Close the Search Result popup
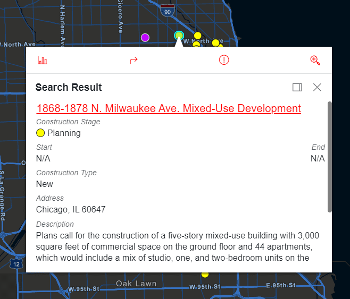Screen dimensions: 350x299 317,87
